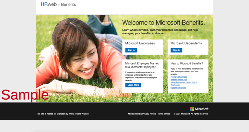Click the Welcome to Microsoft Benefits heading
The width and height of the screenshot is (249, 132).
click(163, 23)
